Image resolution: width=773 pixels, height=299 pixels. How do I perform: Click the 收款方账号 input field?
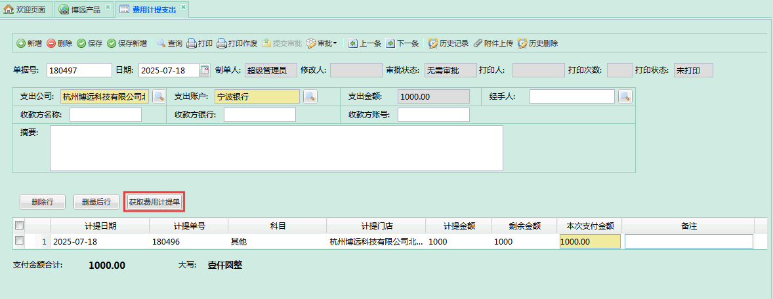pyautogui.click(x=434, y=114)
